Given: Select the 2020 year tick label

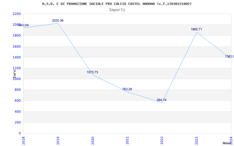Looking at the screenshot, I should tap(93, 140).
